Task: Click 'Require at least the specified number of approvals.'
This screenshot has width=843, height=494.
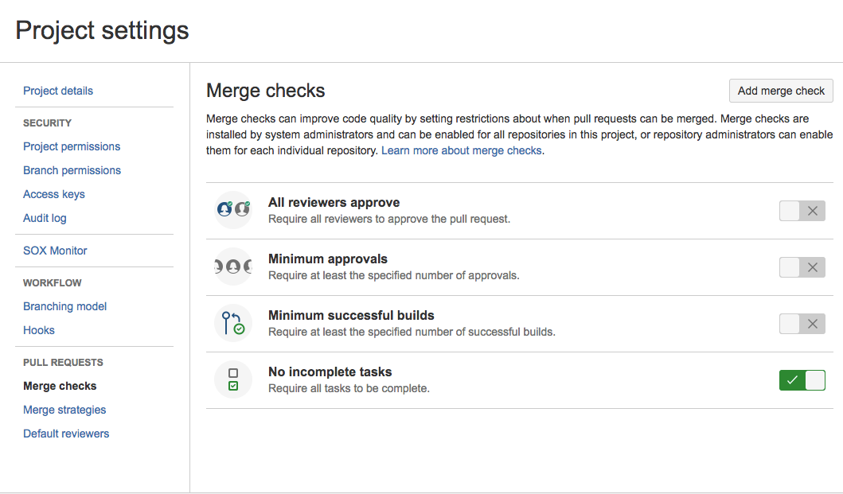Action: pyautogui.click(x=393, y=275)
